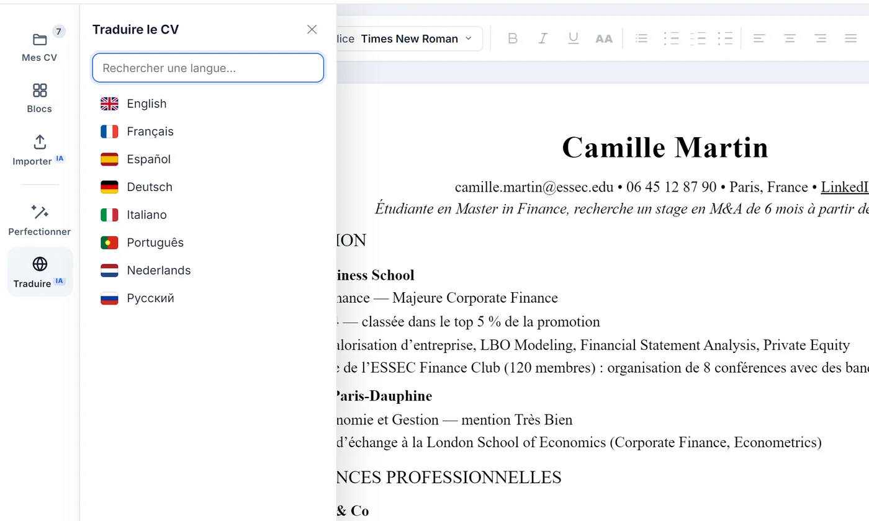The image size is (869, 521).
Task: Toggle underline formatting
Action: 573,38
